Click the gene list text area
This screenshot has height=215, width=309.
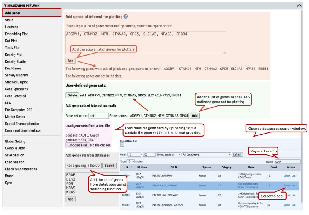pos(146,42)
